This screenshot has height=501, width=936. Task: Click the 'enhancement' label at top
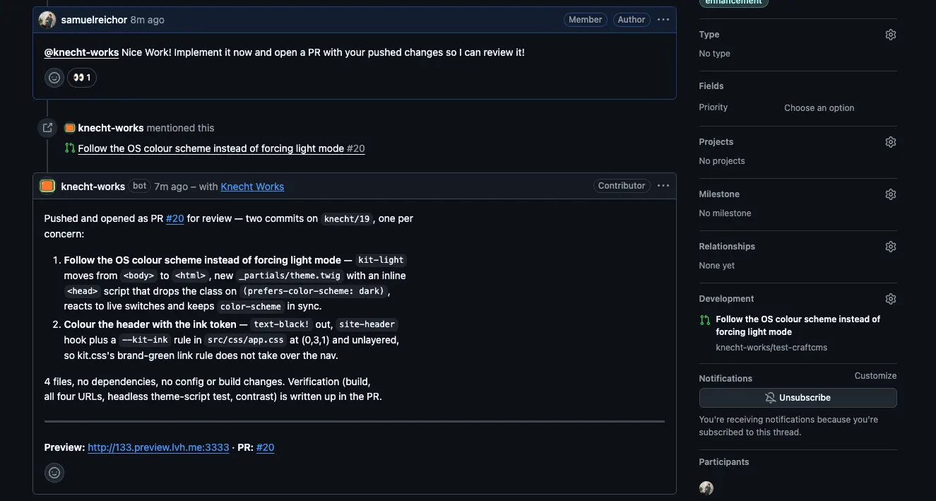[734, 2]
